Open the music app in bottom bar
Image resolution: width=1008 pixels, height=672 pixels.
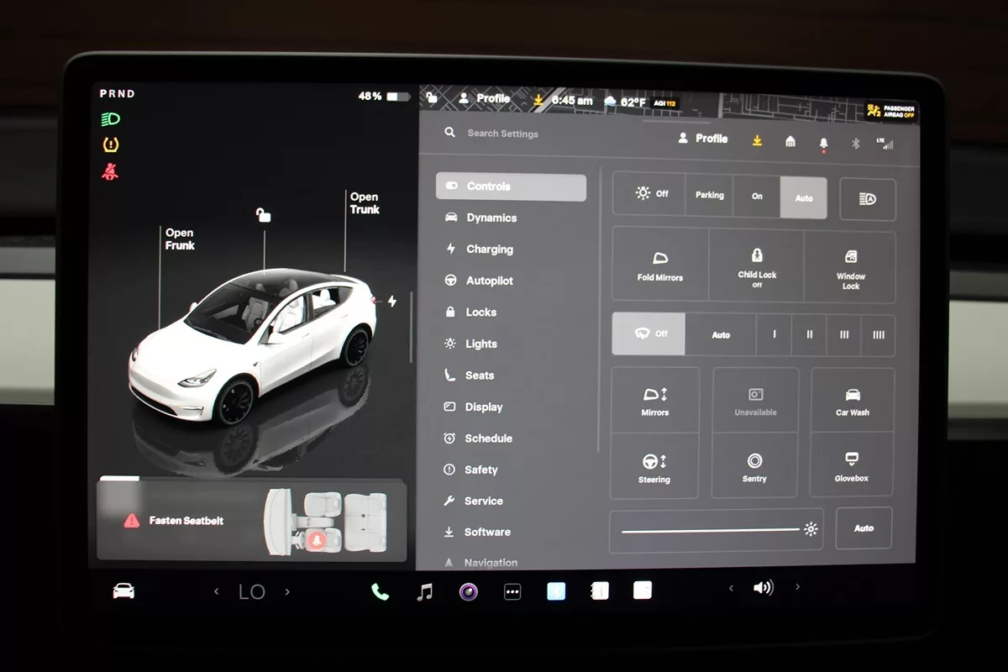(425, 592)
